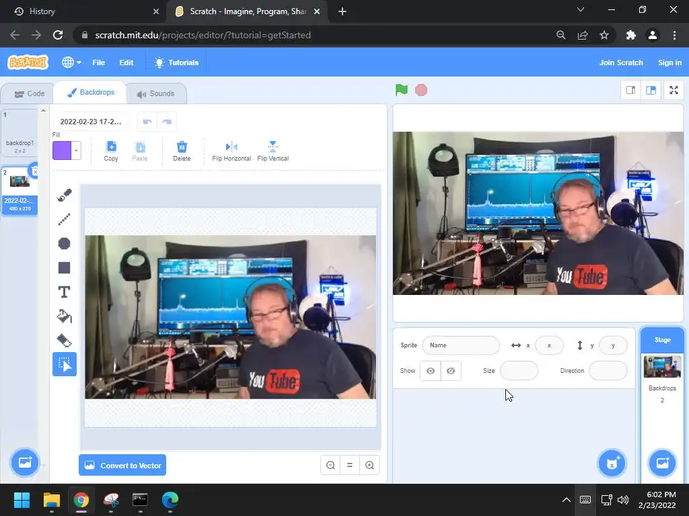This screenshot has height=516, width=689.
Task: Flip the selection vertically
Action: pos(273,151)
